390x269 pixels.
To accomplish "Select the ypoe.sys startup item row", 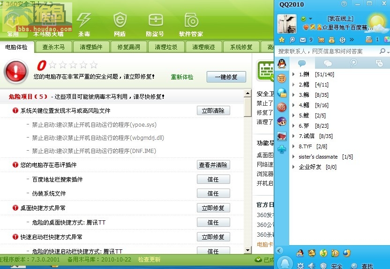I will [94, 124].
